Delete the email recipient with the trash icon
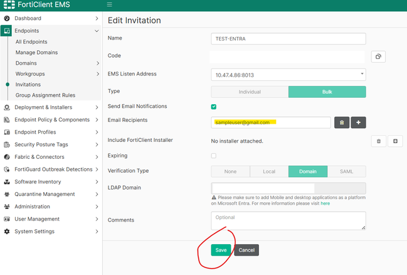Screen dimensions: 407x275 (342, 122)
